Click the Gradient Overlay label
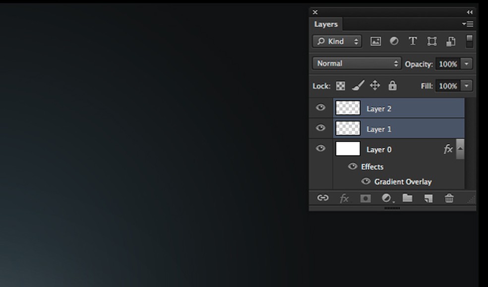The width and height of the screenshot is (488, 287). 403,182
